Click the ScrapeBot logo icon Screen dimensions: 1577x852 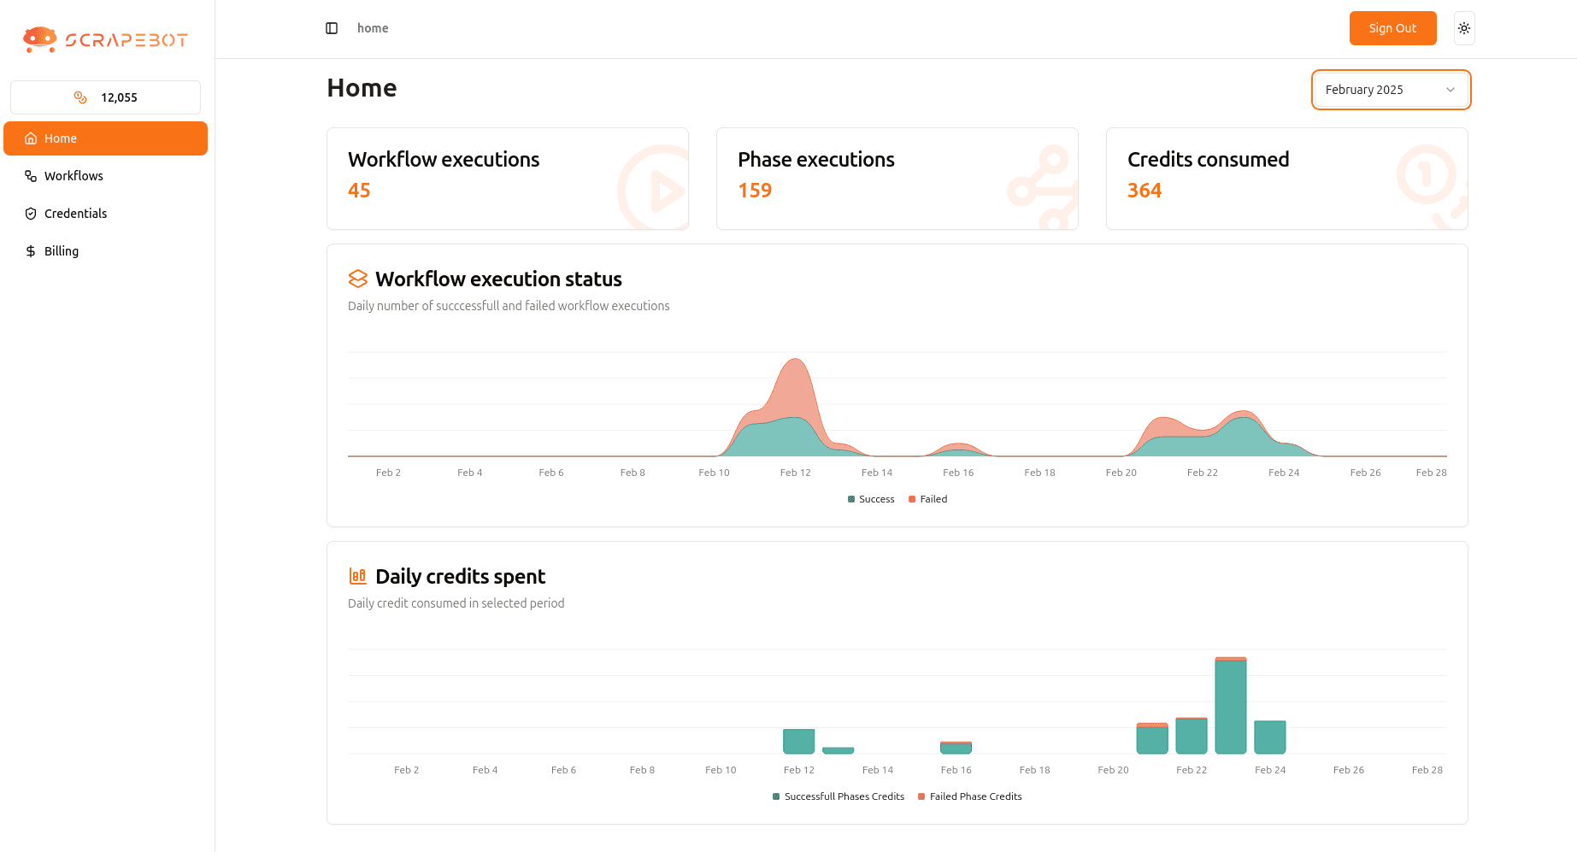[39, 39]
